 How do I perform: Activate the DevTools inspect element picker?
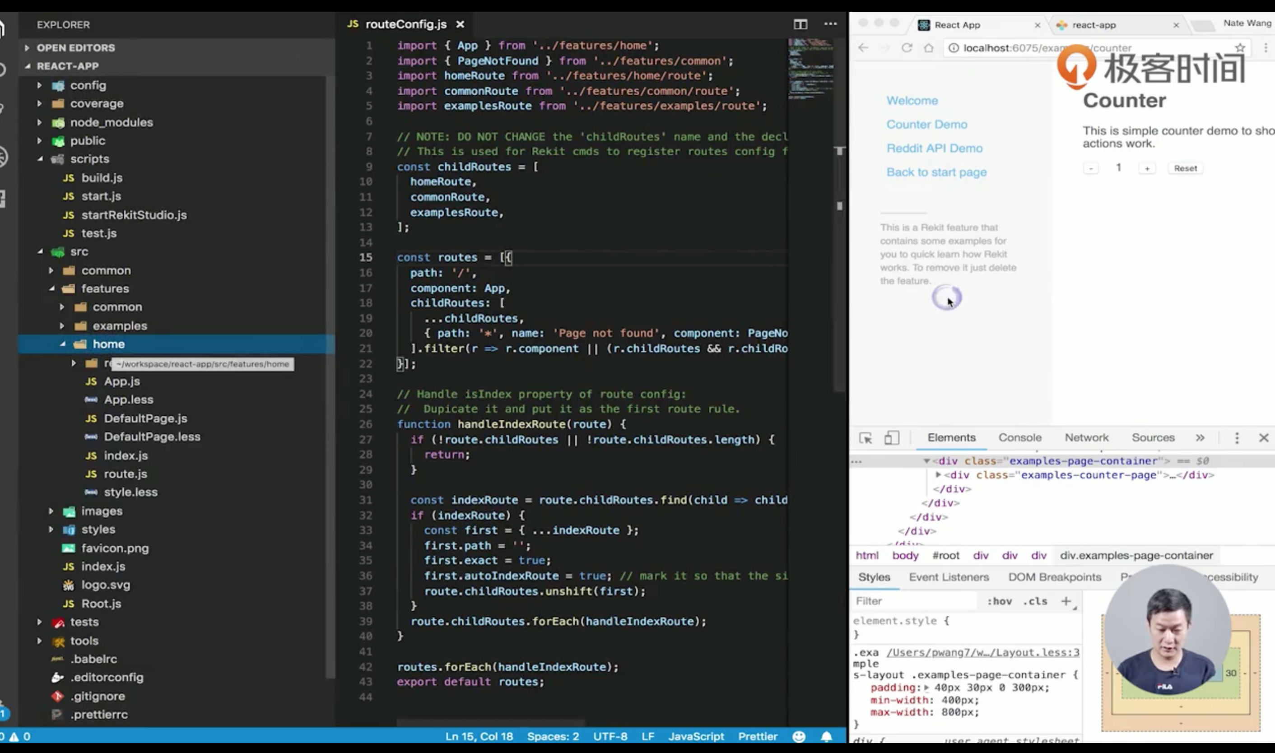click(x=866, y=438)
